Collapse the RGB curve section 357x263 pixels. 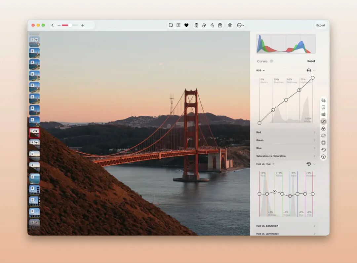point(314,70)
